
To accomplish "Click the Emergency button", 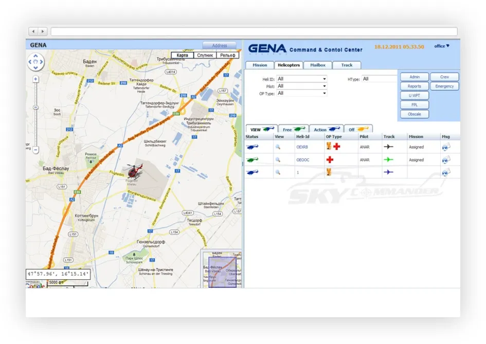I will point(444,86).
